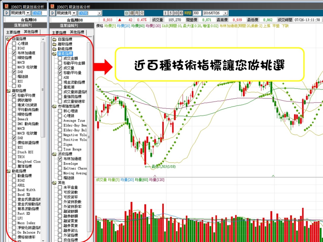The width and height of the screenshot is (323, 242).
Task: Uncheck 成交量 in the right window list
Action: tap(60, 68)
